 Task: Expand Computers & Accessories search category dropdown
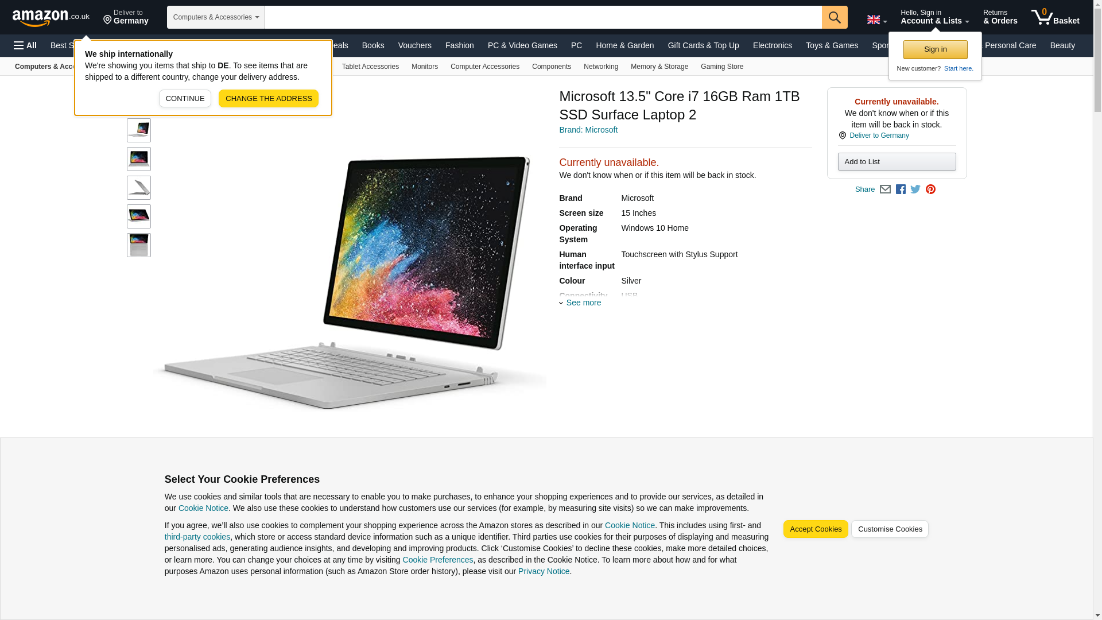(x=216, y=17)
